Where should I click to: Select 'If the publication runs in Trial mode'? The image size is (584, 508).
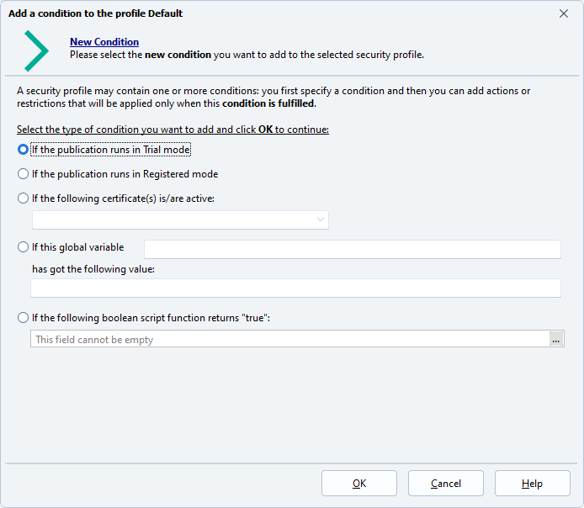click(24, 150)
